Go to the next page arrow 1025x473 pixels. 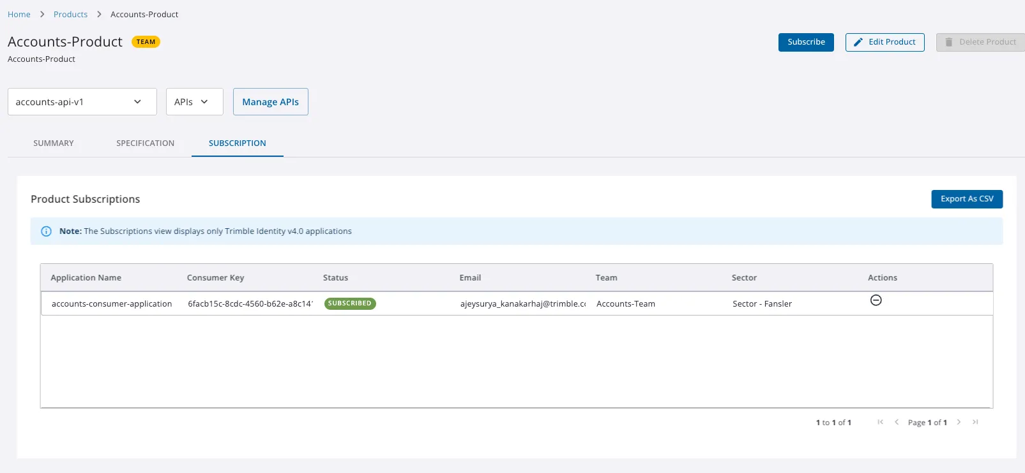[959, 422]
